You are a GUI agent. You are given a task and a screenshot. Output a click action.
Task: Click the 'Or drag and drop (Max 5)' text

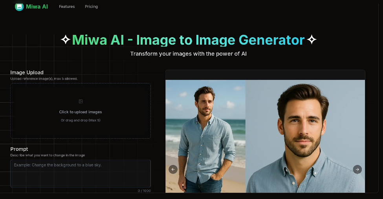pyautogui.click(x=81, y=120)
